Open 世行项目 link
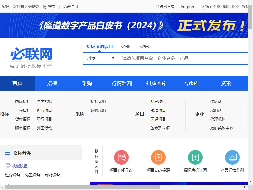This screenshot has height=190, width=253. [x=44, y=110]
